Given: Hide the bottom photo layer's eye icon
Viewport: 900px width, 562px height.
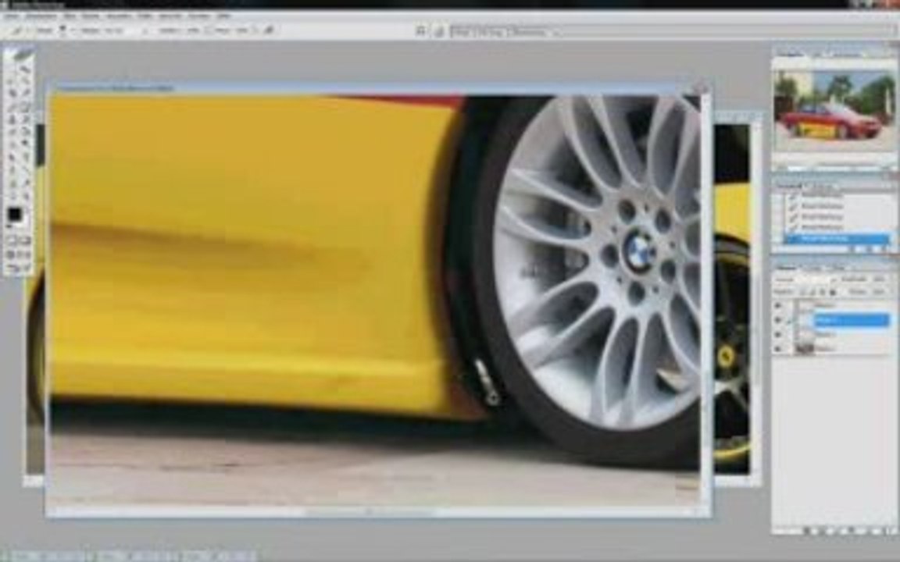Looking at the screenshot, I should (x=779, y=348).
